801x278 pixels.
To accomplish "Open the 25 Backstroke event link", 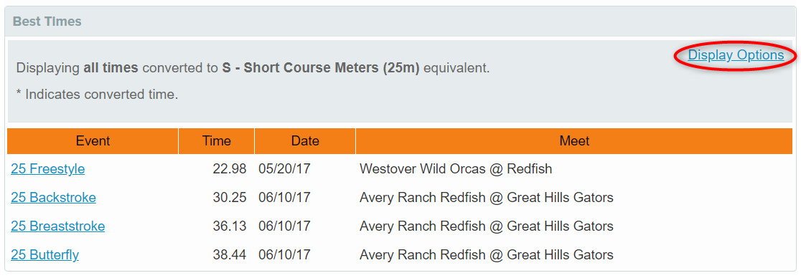I will coord(53,198).
